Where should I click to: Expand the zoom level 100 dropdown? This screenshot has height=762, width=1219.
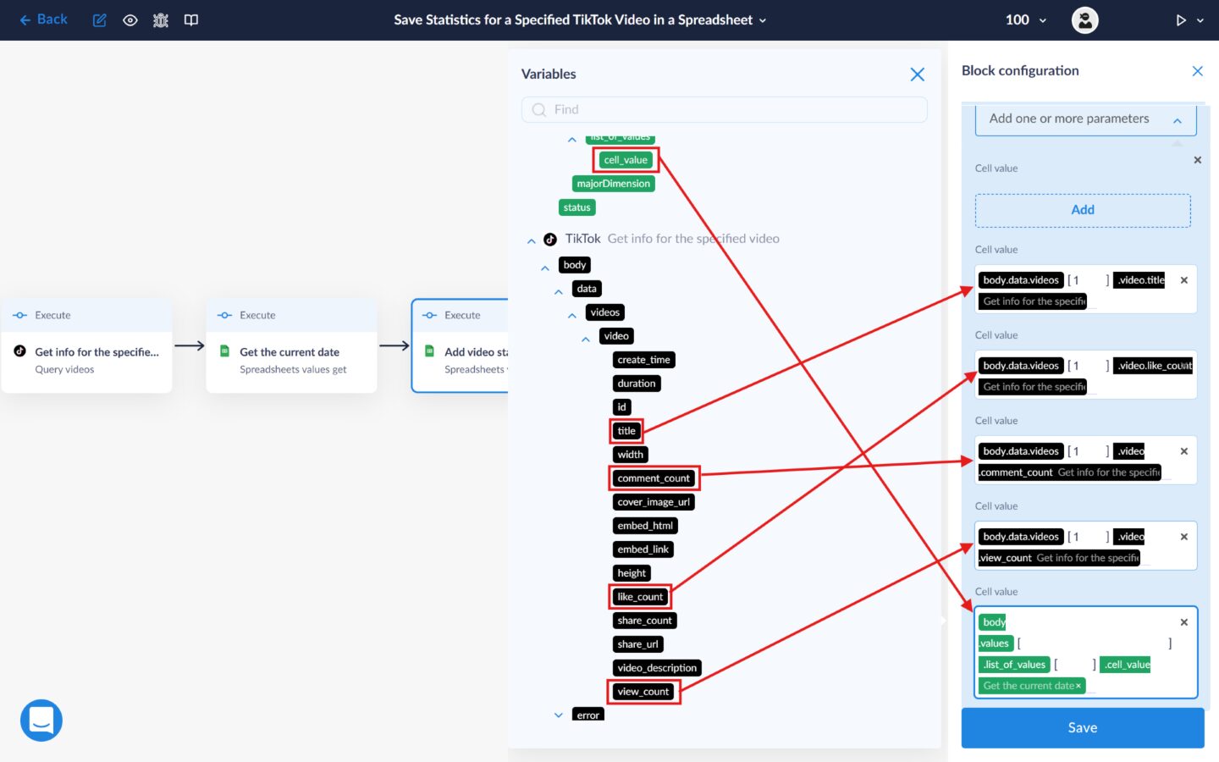pos(1026,20)
